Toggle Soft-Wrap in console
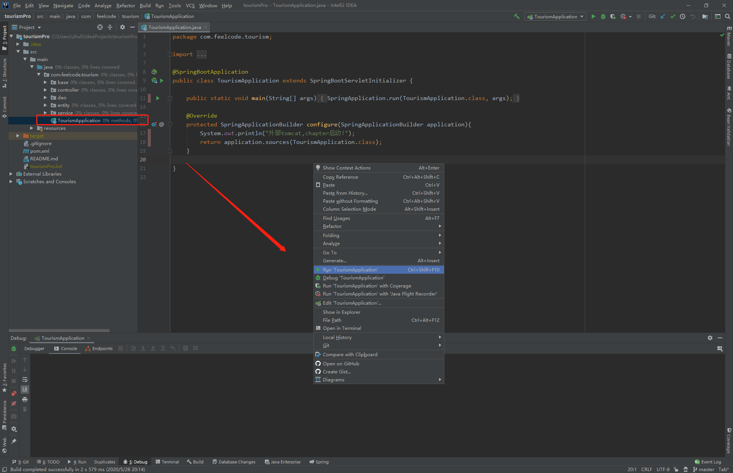This screenshot has height=473, width=733. pyautogui.click(x=25, y=379)
